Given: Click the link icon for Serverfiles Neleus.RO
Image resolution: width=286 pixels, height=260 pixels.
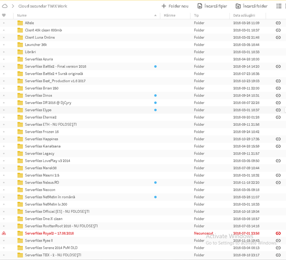Looking at the screenshot, I should 278,183.
